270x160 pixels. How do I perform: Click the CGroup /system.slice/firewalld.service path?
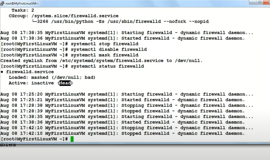tap(75, 16)
